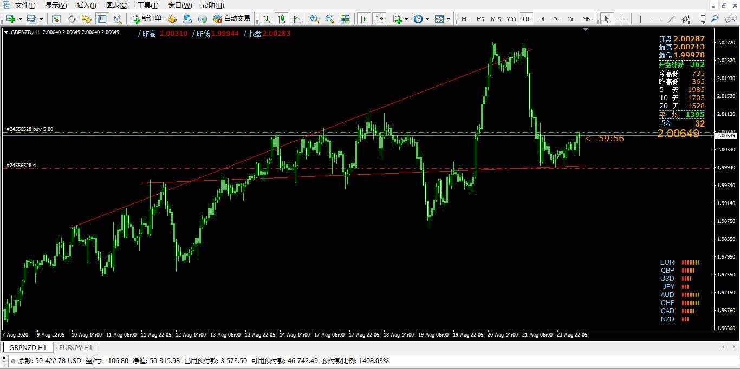Viewport: 740px width, 369px height.
Task: Switch to the EURJPY,H1 chart tab
Action: coord(76,347)
